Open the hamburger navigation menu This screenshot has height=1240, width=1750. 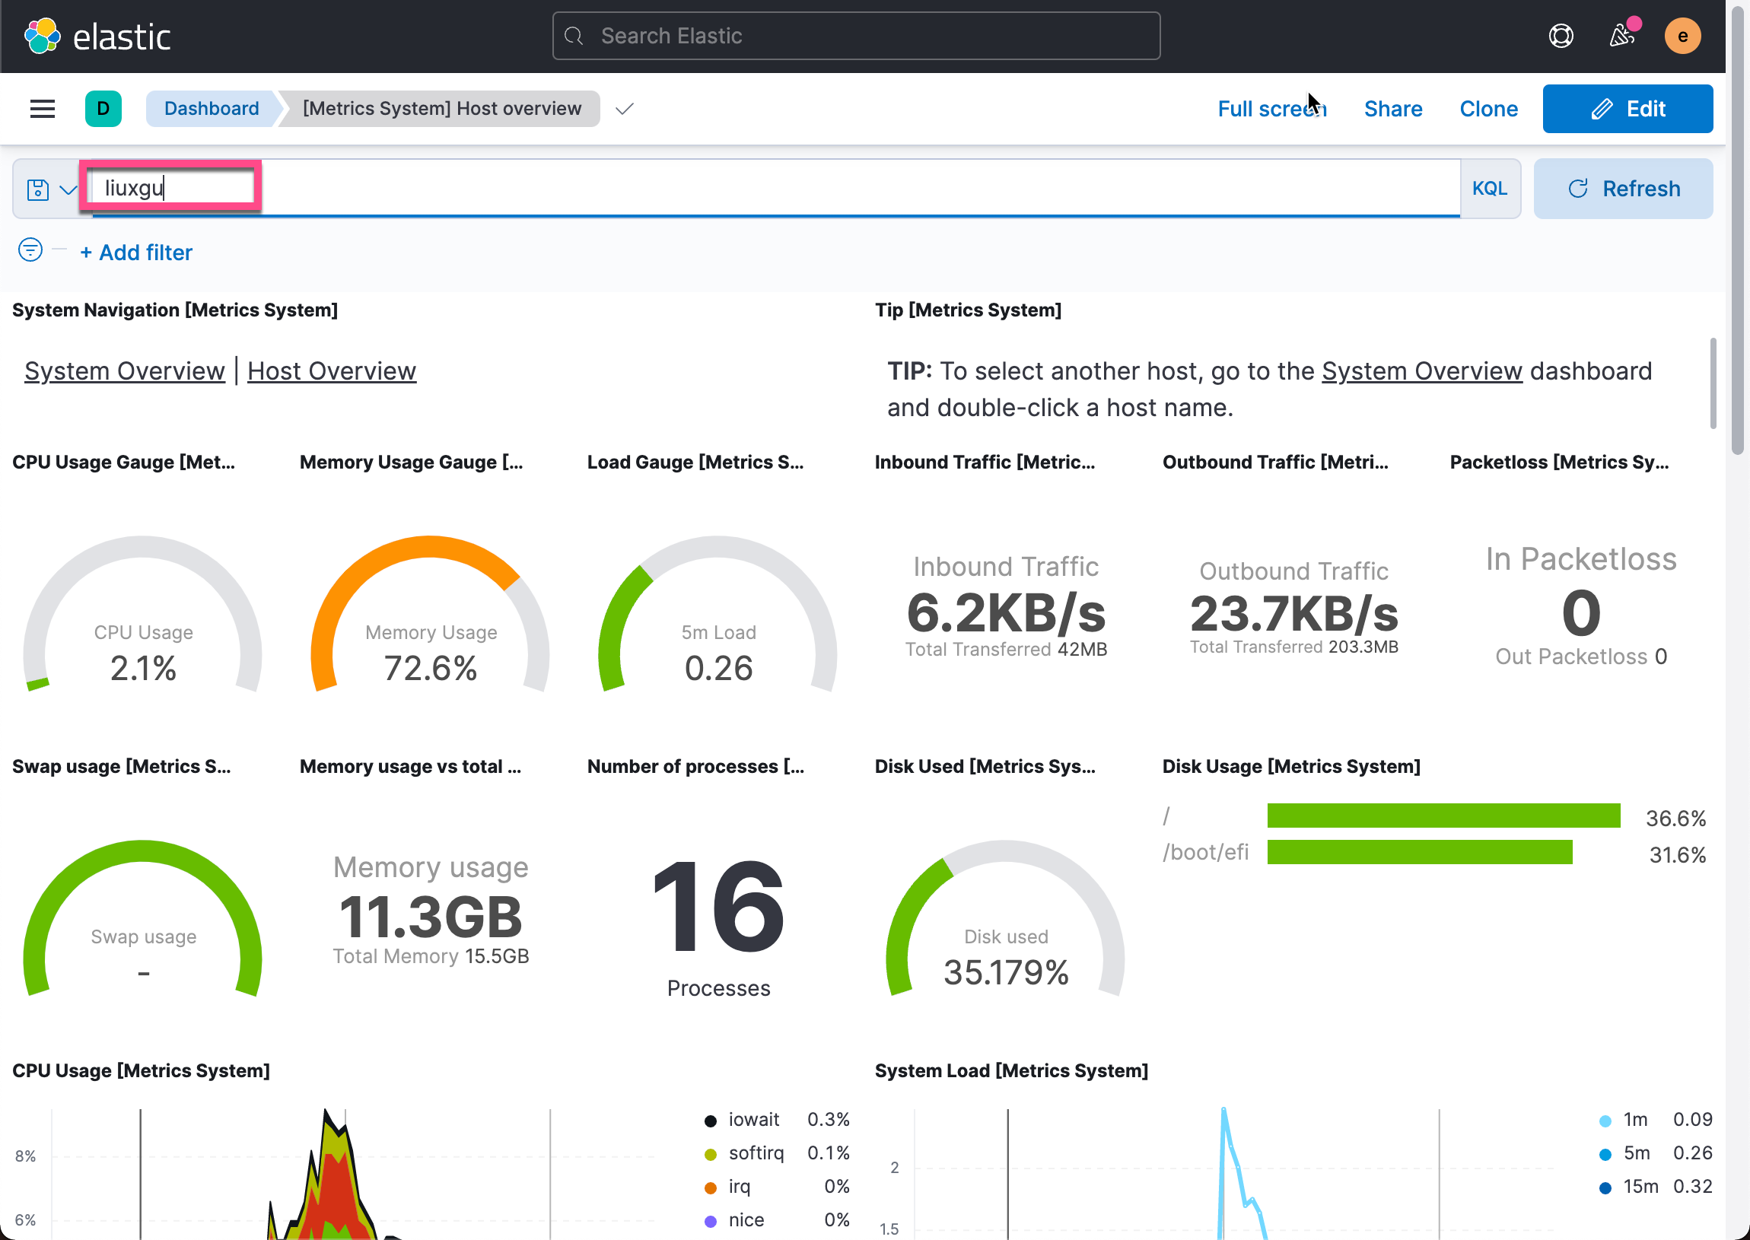pos(42,109)
